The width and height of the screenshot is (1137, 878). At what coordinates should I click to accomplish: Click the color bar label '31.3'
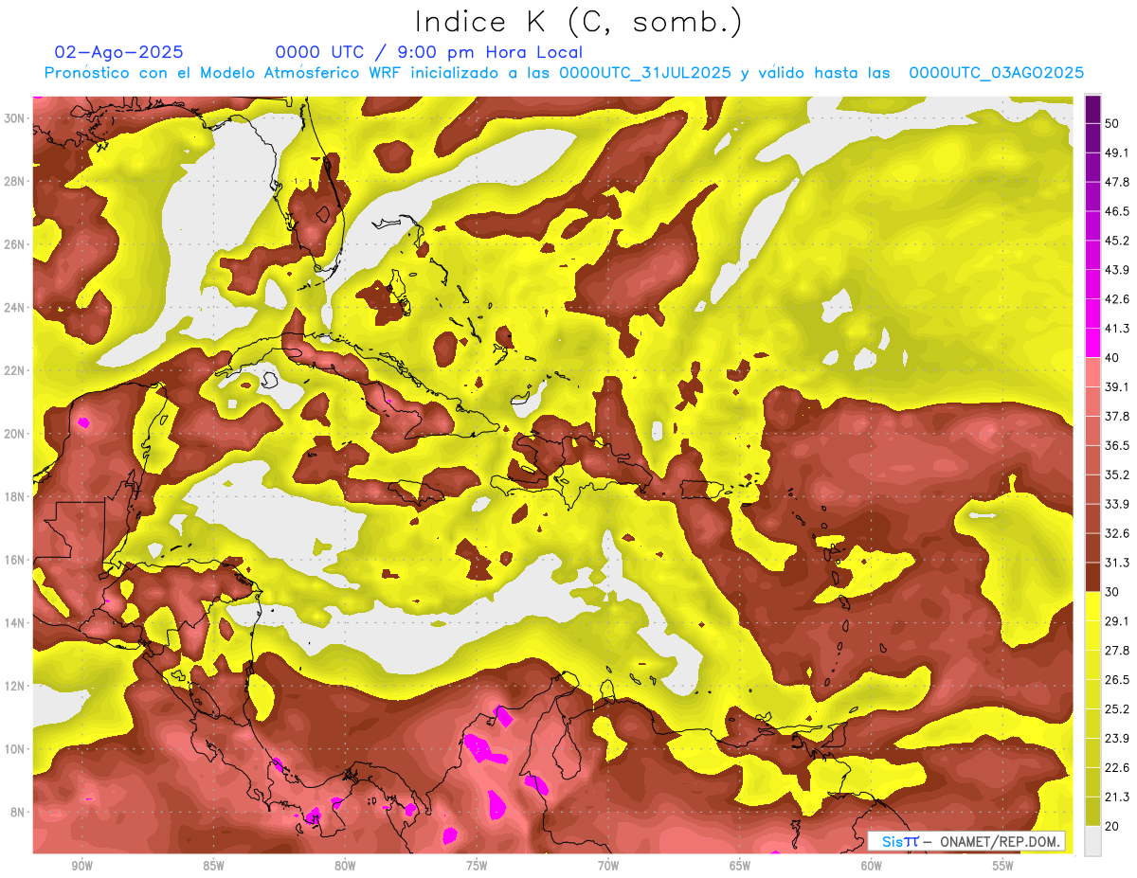tap(1116, 563)
